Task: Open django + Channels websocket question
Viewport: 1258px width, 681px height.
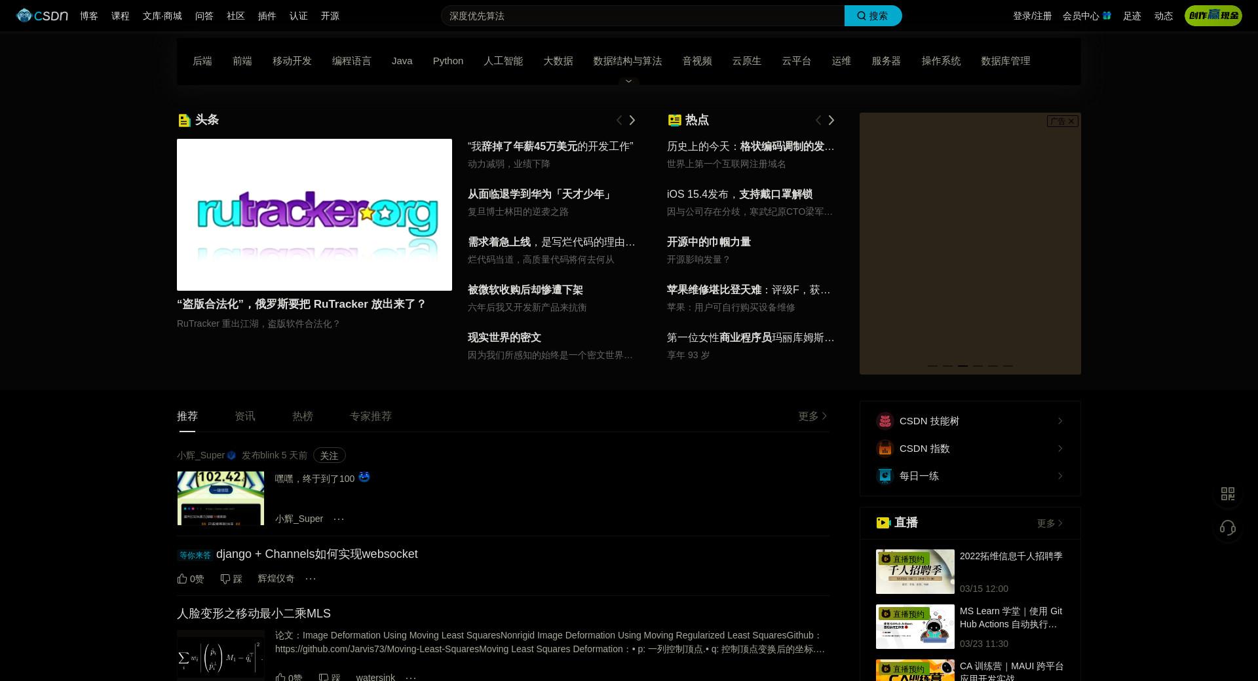Action: click(317, 554)
